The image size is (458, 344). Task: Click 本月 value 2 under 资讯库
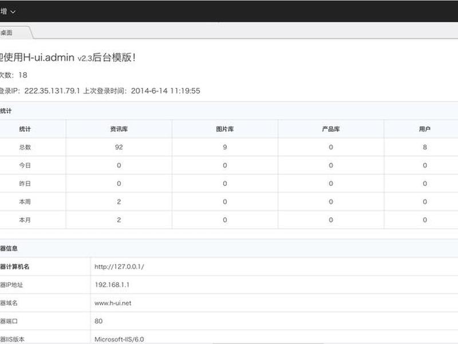[119, 220]
